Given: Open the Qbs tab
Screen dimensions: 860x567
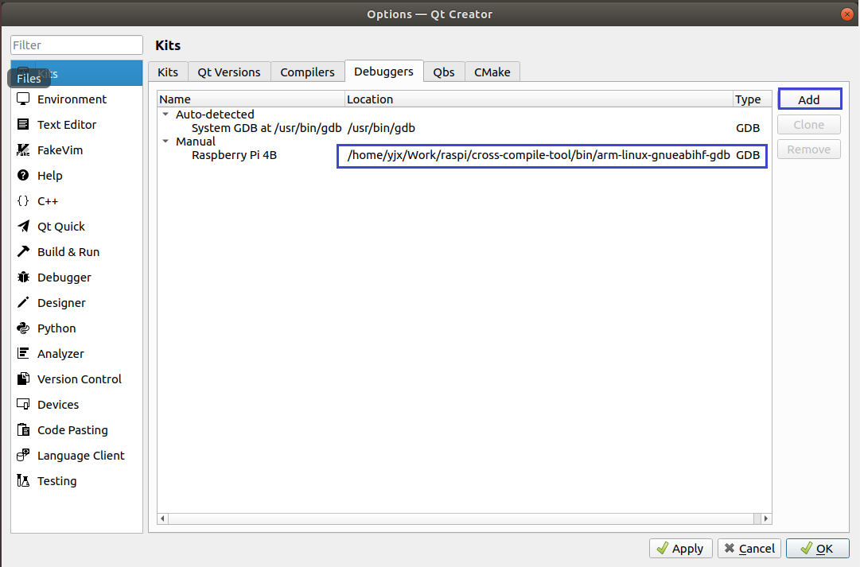Looking at the screenshot, I should (x=444, y=72).
